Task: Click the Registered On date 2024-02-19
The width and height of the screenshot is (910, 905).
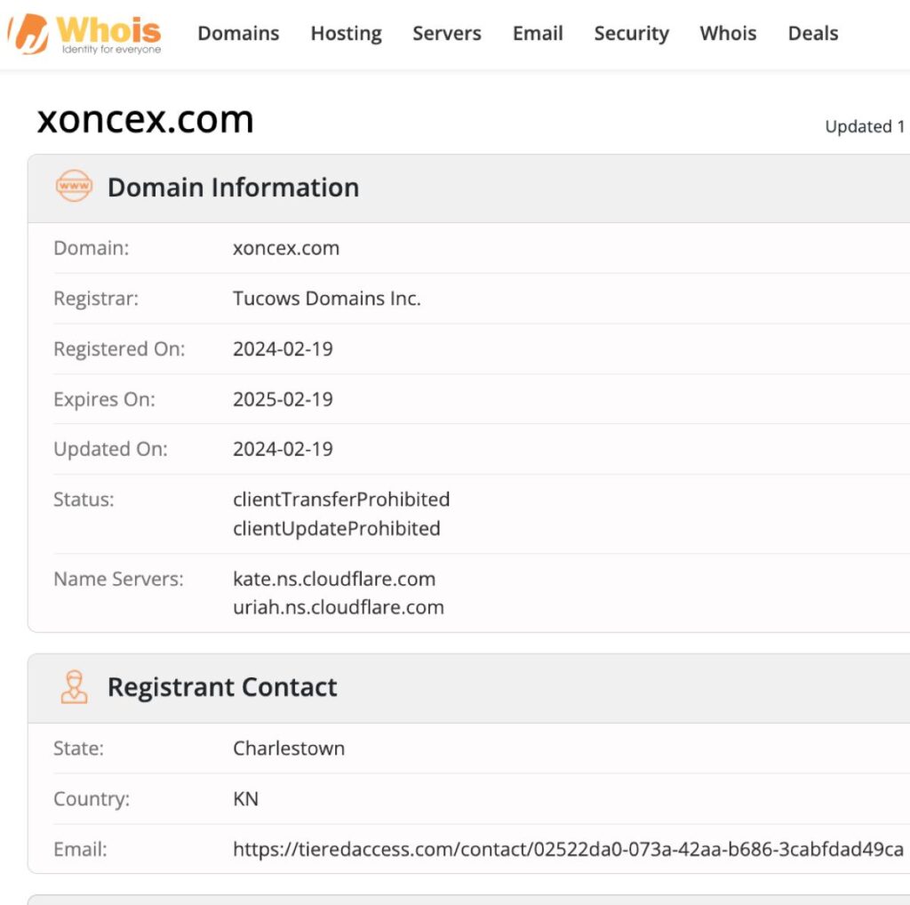Action: [x=283, y=348]
